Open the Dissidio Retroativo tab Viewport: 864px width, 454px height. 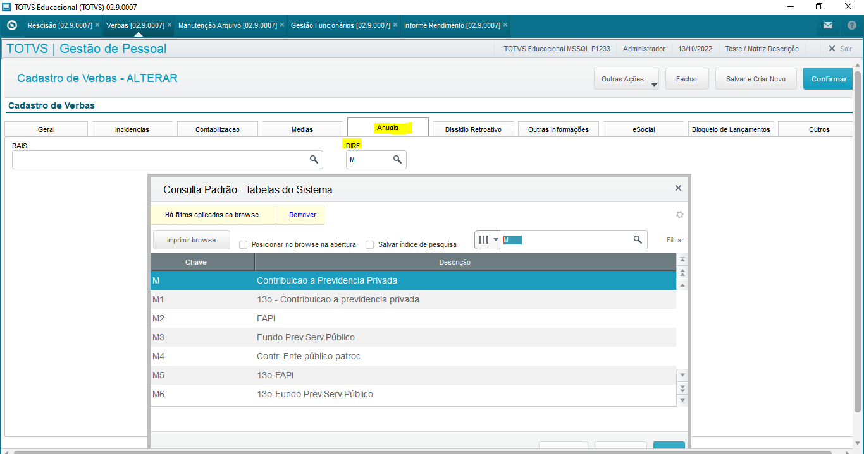pos(473,129)
